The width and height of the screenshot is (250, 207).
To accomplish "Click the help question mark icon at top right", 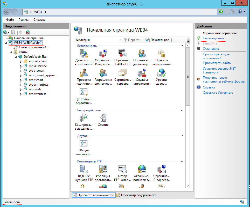I will click(x=240, y=11).
